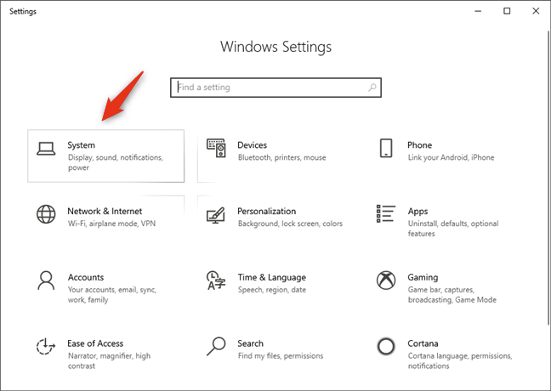The width and height of the screenshot is (551, 391).
Task: Open the Gaming label
Action: [423, 277]
